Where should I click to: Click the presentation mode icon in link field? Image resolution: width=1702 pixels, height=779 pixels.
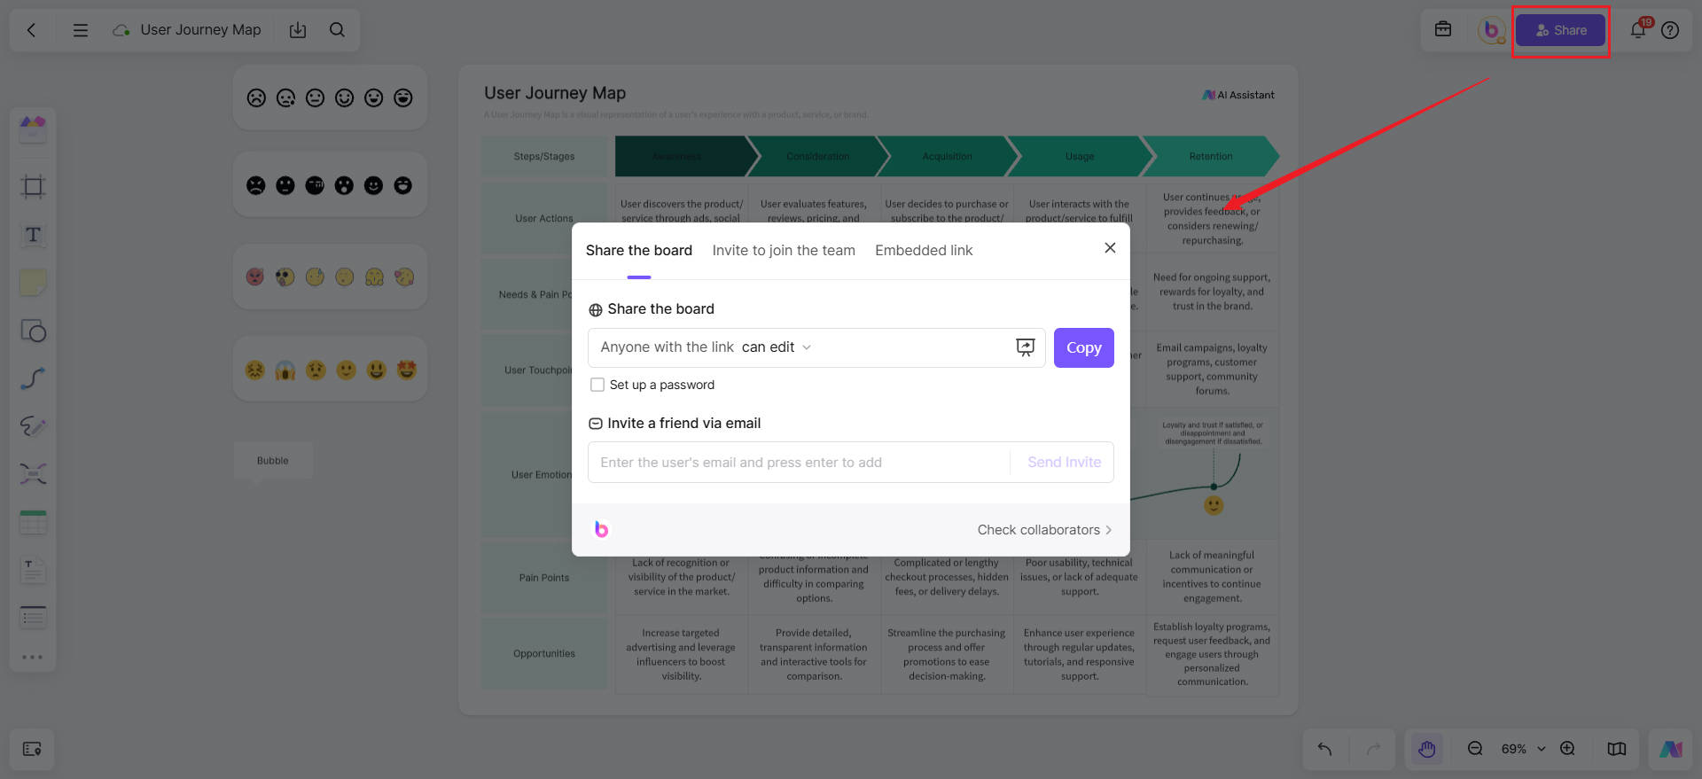[1025, 347]
